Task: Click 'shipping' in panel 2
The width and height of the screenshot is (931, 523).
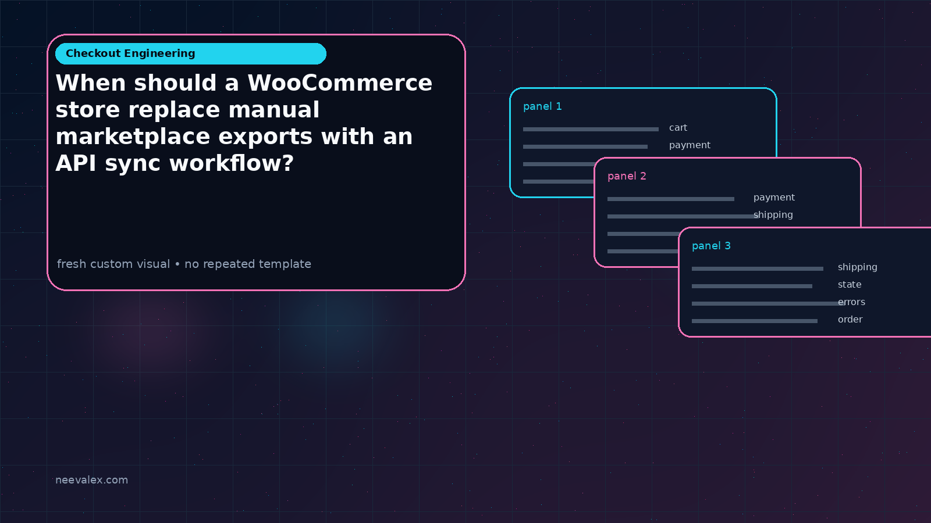Action: point(773,215)
